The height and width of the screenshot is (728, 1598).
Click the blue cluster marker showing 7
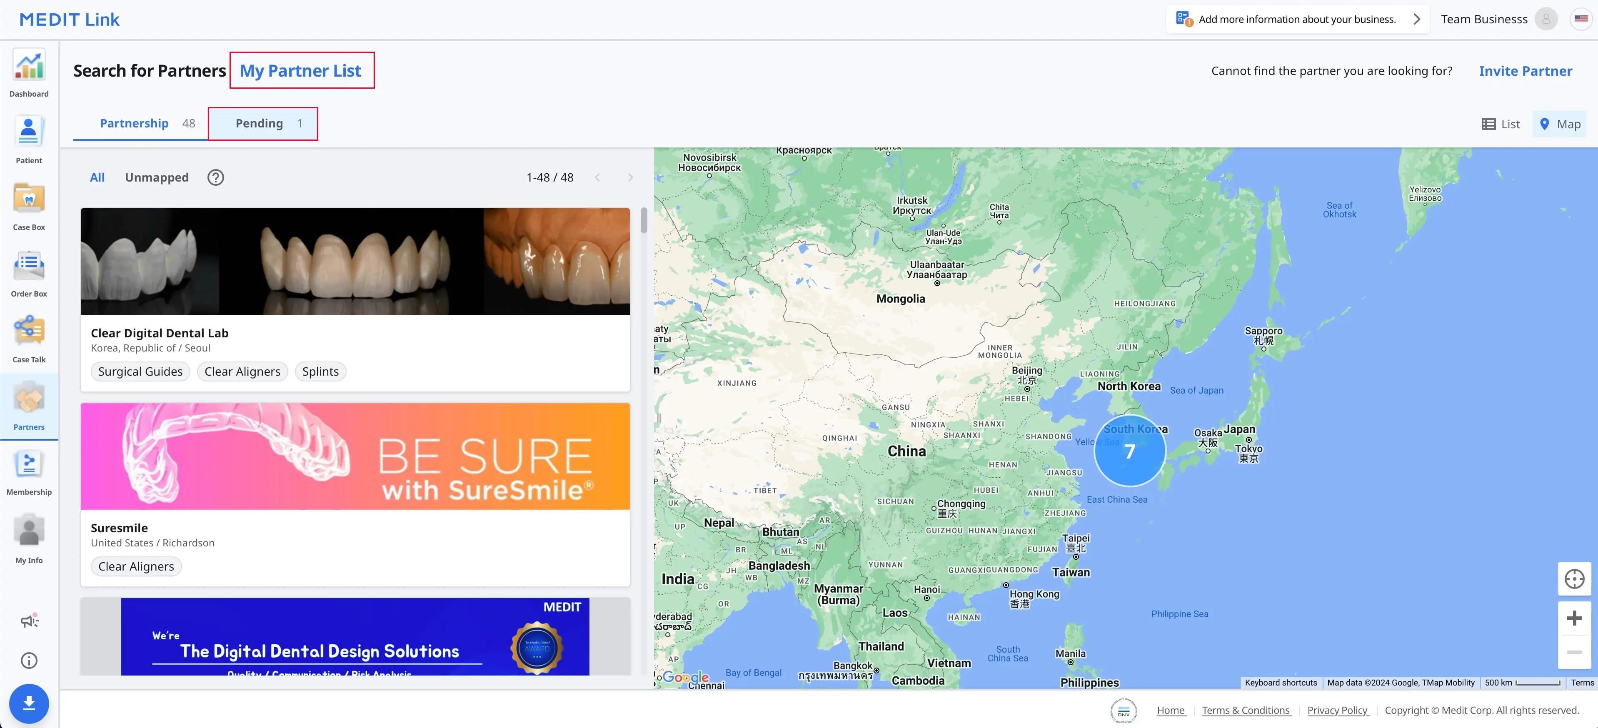(x=1130, y=451)
